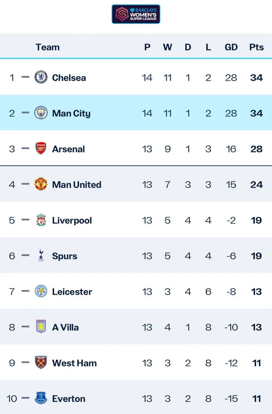Click the Aston Villa crest
272x414 pixels.
41,327
